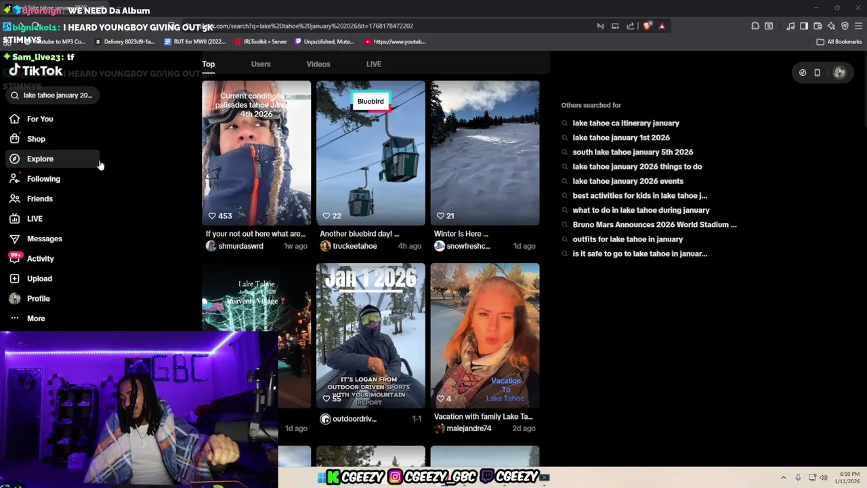Open the All Bookmarks folder
This screenshot has width=867, height=488.
click(x=839, y=41)
